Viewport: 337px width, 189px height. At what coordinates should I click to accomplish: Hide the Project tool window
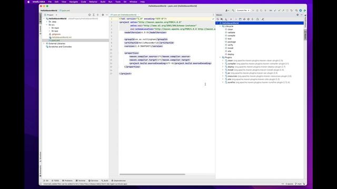[107, 15]
